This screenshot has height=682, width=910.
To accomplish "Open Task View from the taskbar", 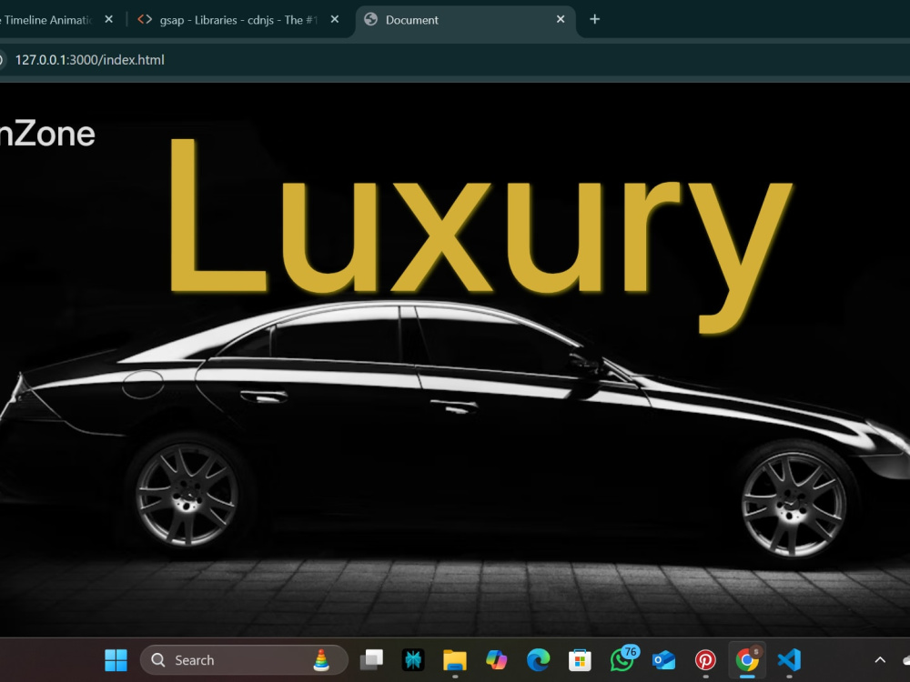I will [x=371, y=660].
